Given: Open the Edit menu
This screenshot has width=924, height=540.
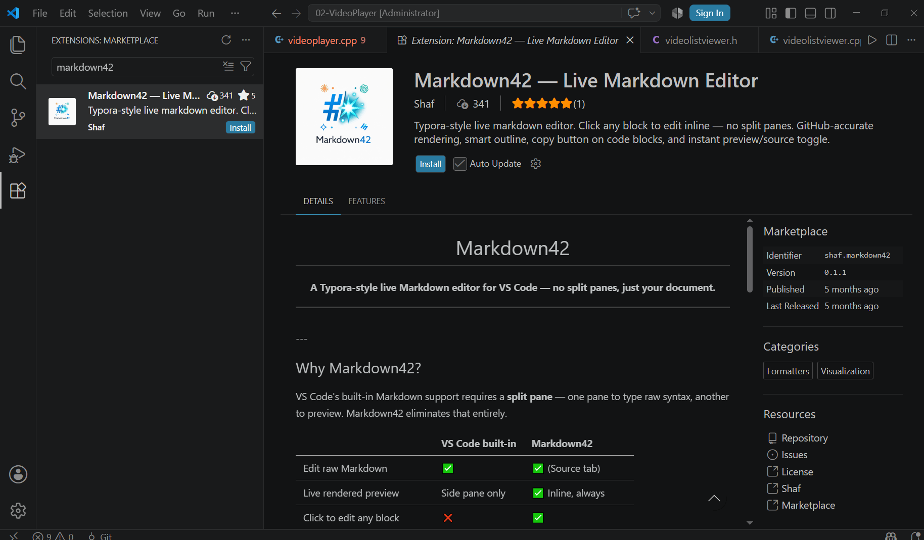Looking at the screenshot, I should (x=68, y=13).
